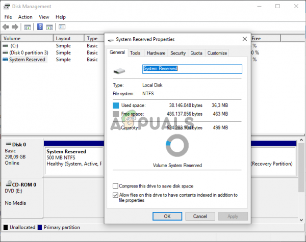Screen dimensions: 306x242
Task: Open the Action menu
Action: click(x=25, y=17)
